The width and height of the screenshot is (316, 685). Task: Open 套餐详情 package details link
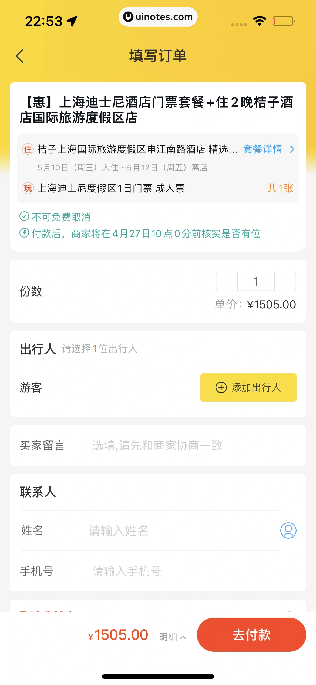coord(262,149)
